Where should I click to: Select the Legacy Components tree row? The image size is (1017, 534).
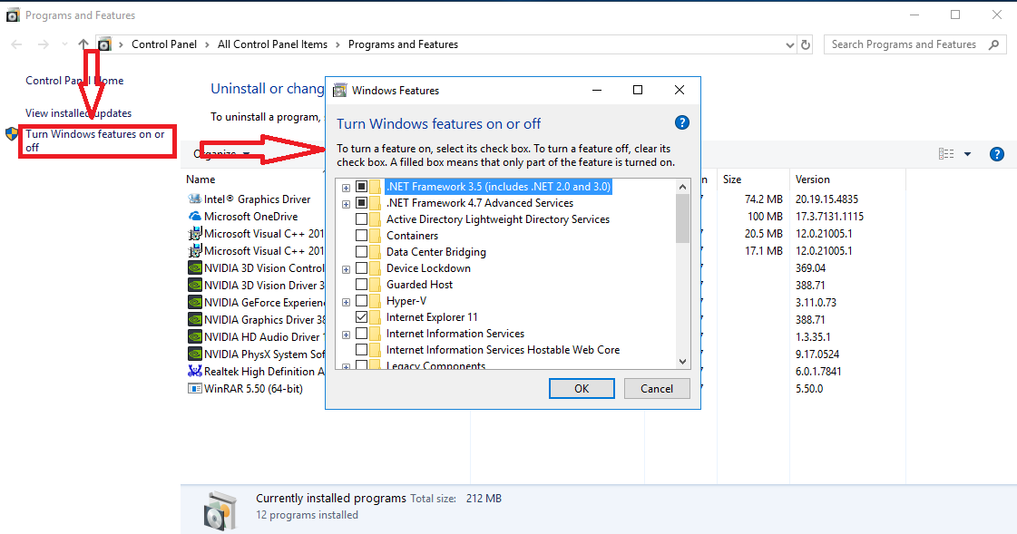pyautogui.click(x=435, y=365)
